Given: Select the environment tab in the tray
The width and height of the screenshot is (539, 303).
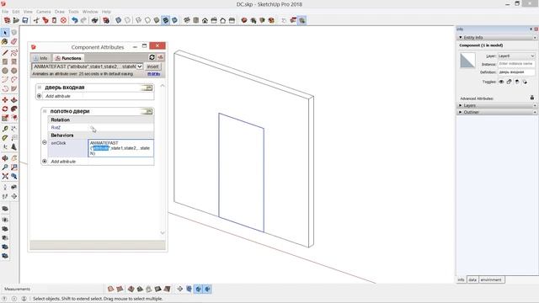Looking at the screenshot, I should [x=491, y=279].
